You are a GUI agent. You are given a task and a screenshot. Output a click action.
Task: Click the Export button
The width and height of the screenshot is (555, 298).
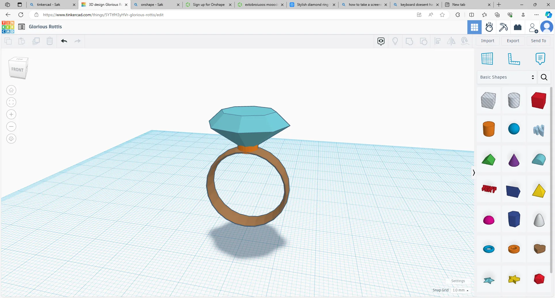pyautogui.click(x=513, y=41)
